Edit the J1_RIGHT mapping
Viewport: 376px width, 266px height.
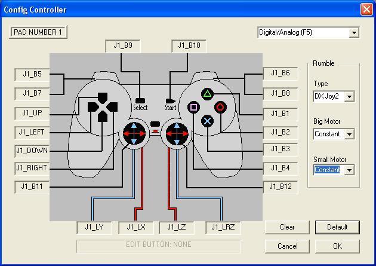coord(32,168)
